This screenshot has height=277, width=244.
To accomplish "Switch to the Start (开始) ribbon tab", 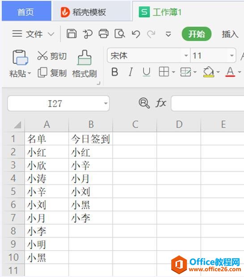I will (x=197, y=34).
